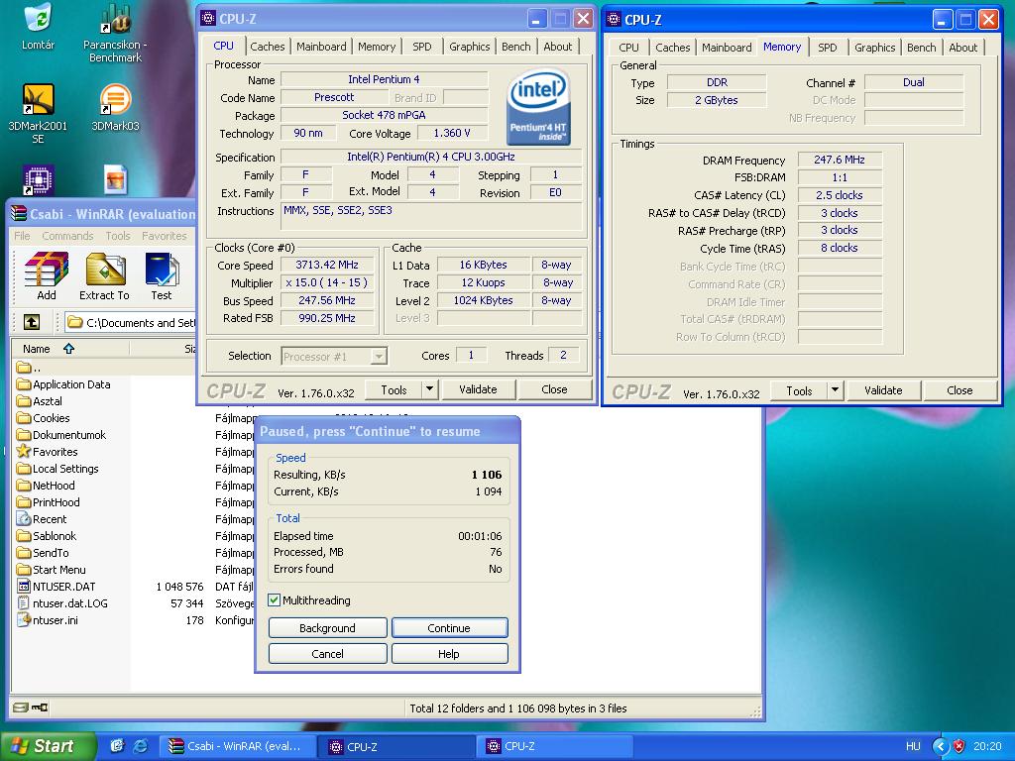Click Tools button in left CPU-Z window

[394, 388]
